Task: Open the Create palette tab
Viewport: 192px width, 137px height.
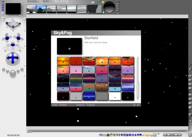Action: 32,1
